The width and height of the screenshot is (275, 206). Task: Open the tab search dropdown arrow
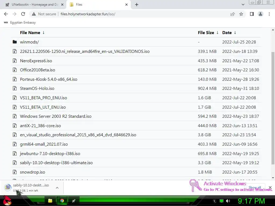243,5
